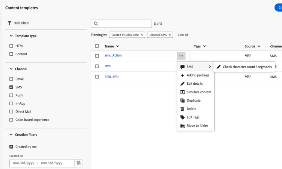Viewport: 282px width, 169px height.
Task: Sort by the Name column header
Action: click(x=112, y=46)
